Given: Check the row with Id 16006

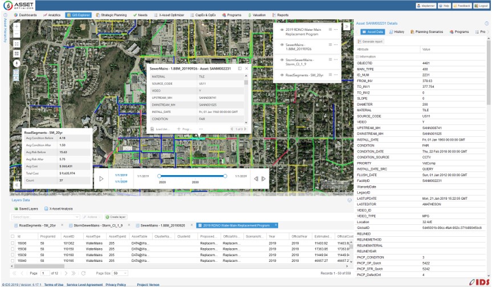Looking at the screenshot, I should [x=13, y=242].
